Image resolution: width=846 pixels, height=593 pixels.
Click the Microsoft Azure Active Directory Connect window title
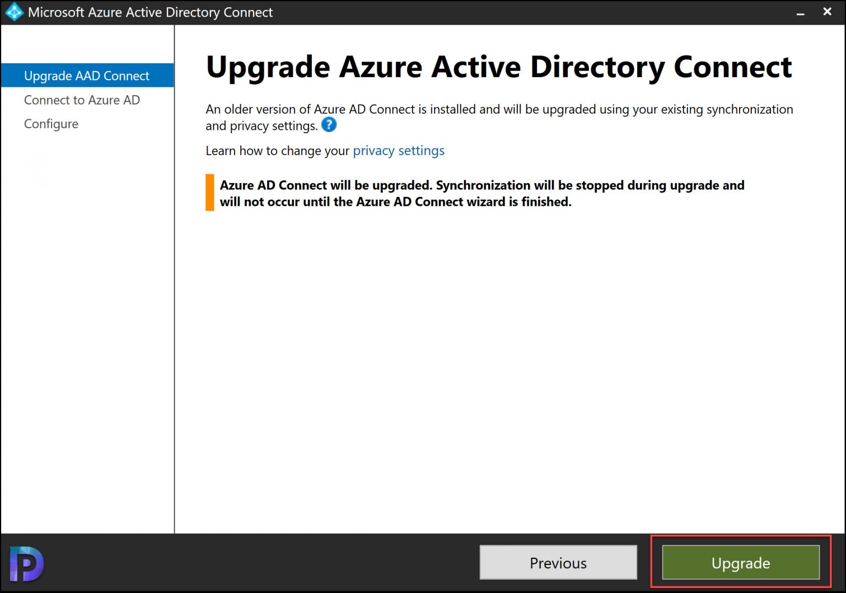pos(150,12)
